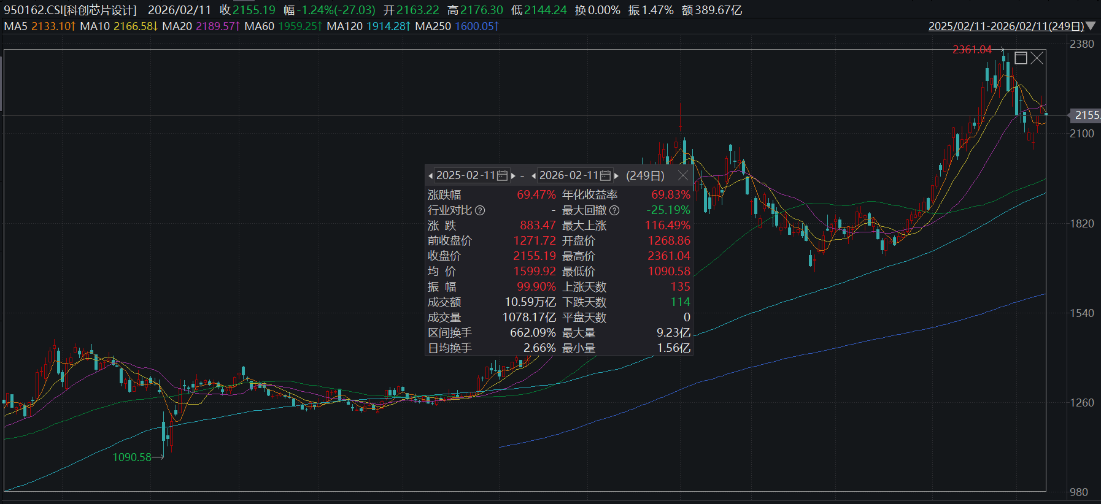Close the interval statistics popup
This screenshot has height=504, width=1101.
[x=683, y=176]
